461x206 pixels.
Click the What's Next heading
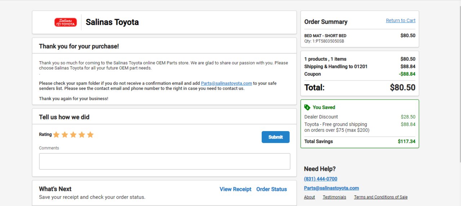point(55,189)
